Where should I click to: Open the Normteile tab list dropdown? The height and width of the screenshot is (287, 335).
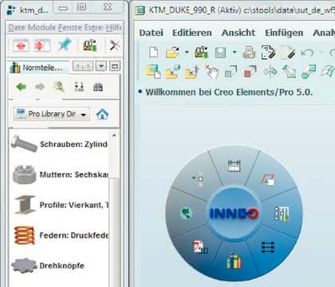coord(101,66)
